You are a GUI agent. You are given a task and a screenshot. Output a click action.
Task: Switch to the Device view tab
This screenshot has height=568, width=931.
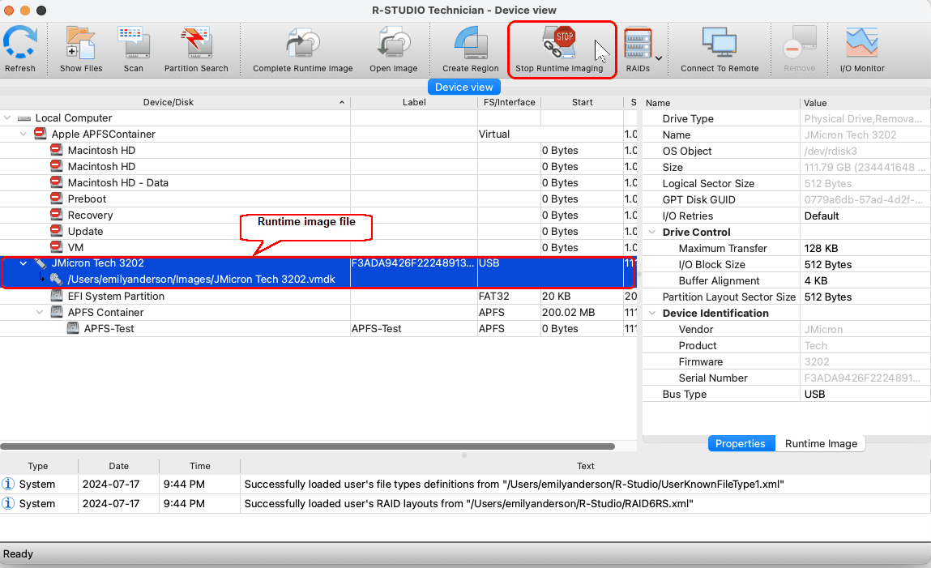click(x=463, y=87)
